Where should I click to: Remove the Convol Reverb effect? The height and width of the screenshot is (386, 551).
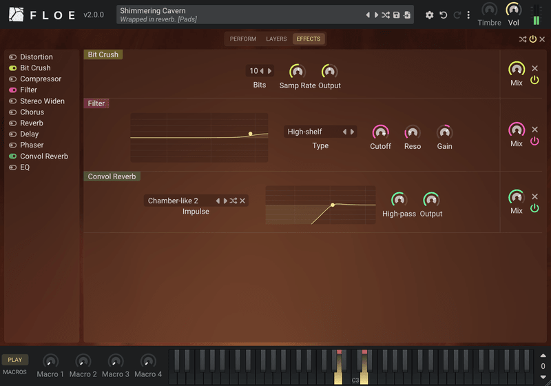coord(535,196)
